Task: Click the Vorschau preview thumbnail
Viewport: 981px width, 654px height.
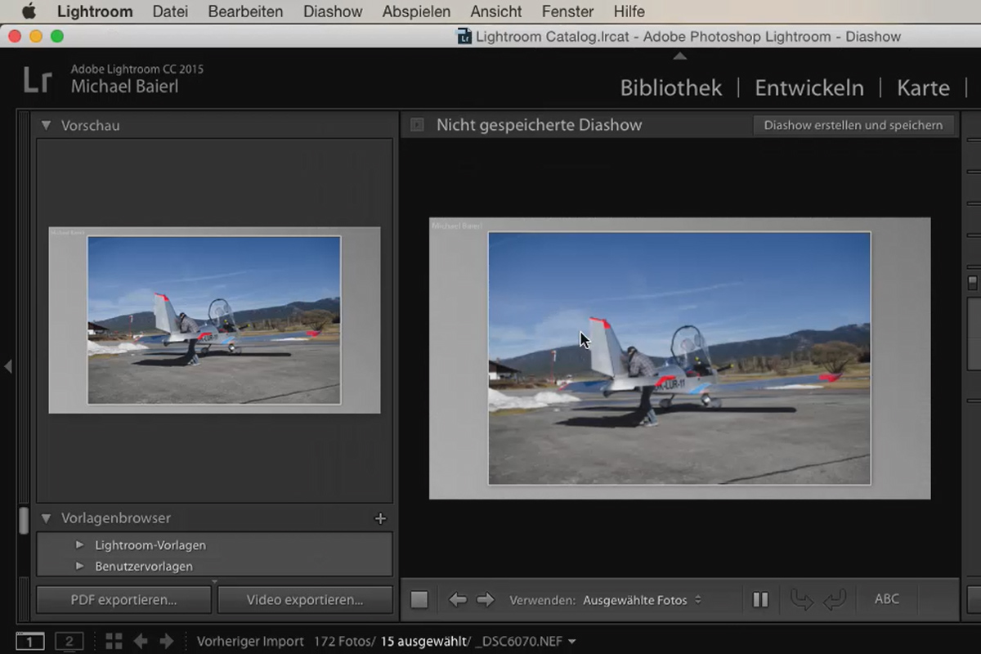Action: click(x=214, y=320)
